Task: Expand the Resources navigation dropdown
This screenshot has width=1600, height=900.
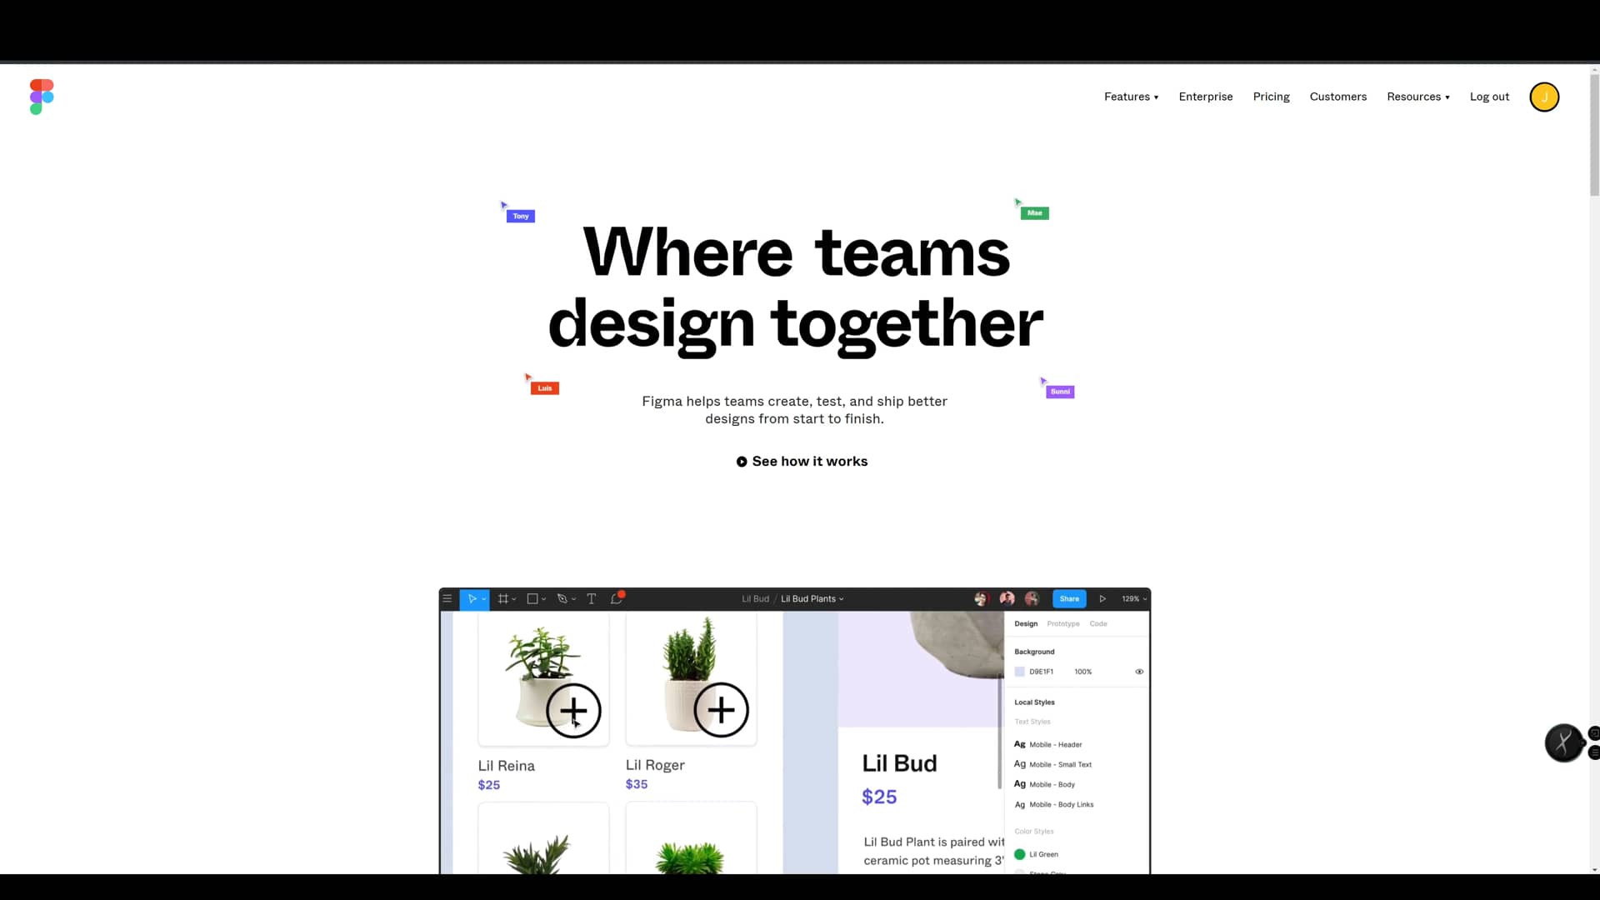Action: [x=1417, y=97]
